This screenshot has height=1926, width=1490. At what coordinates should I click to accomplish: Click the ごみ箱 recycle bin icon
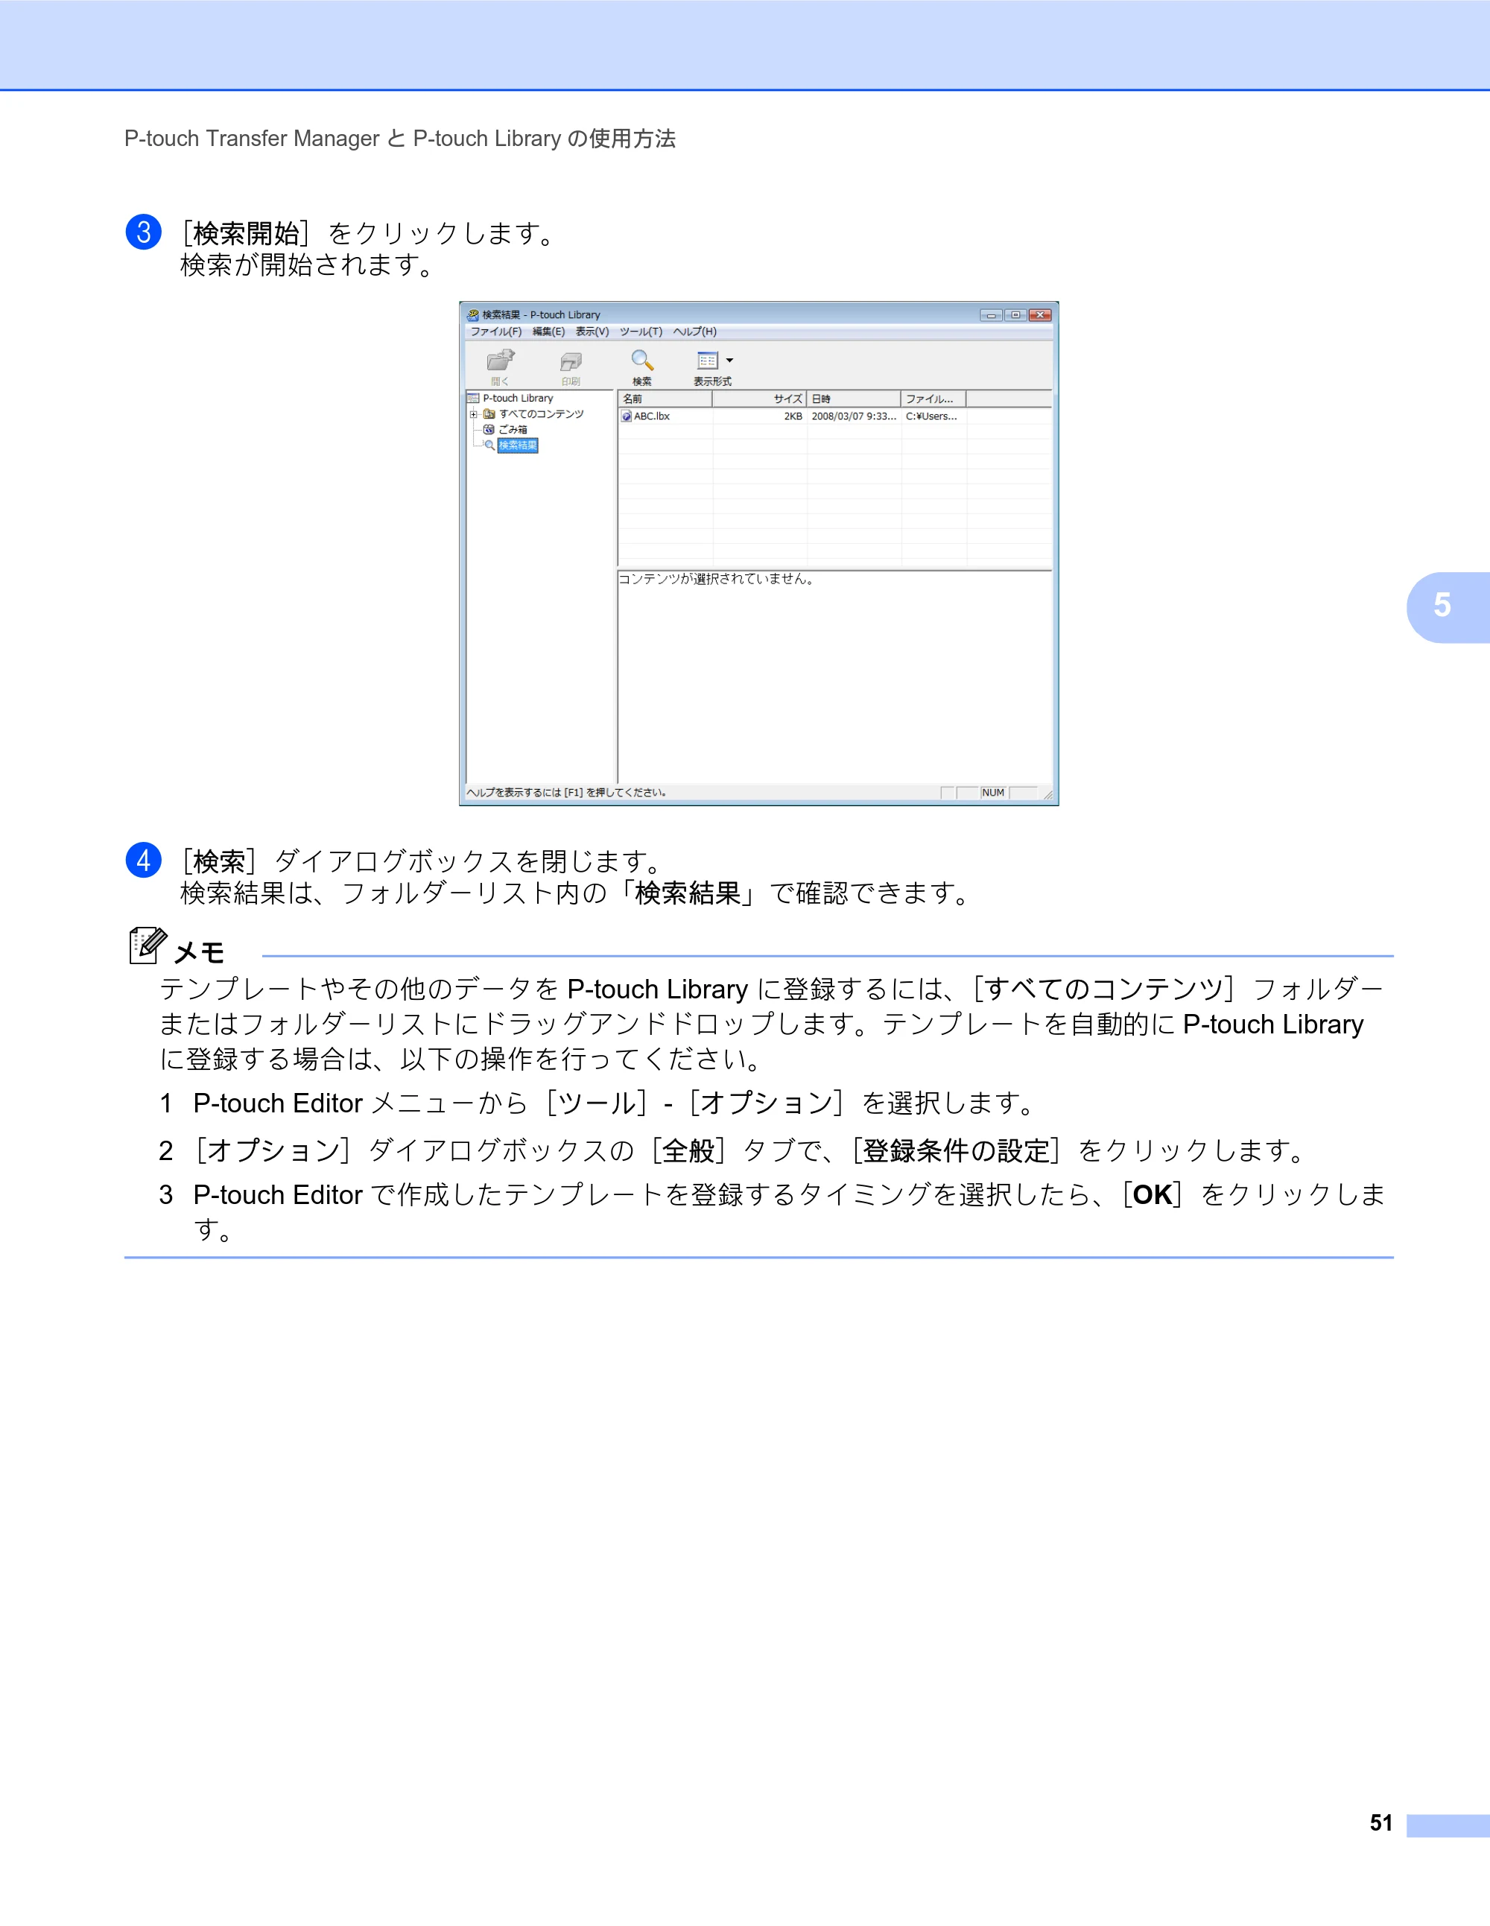pyautogui.click(x=489, y=429)
